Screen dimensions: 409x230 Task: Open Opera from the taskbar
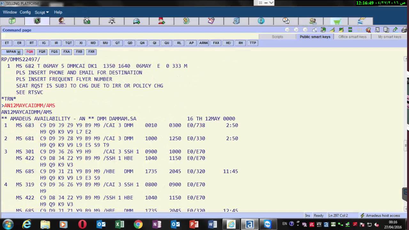click(82, 224)
